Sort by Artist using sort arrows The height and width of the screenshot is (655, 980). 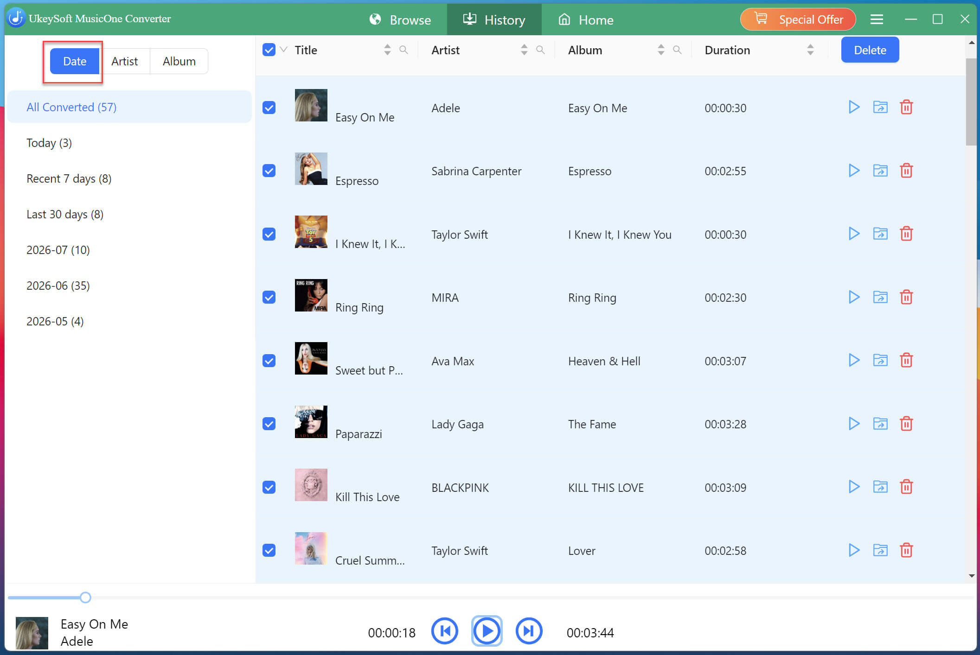pos(524,50)
